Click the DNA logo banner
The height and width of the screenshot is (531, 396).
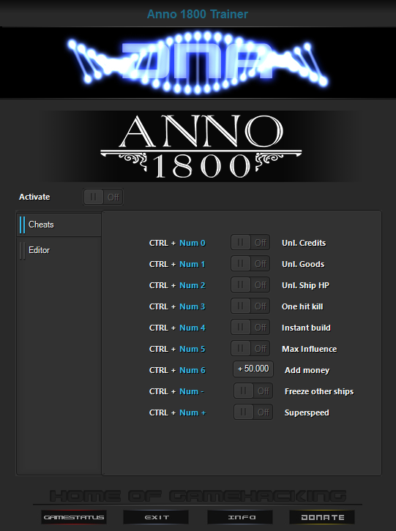(x=198, y=63)
